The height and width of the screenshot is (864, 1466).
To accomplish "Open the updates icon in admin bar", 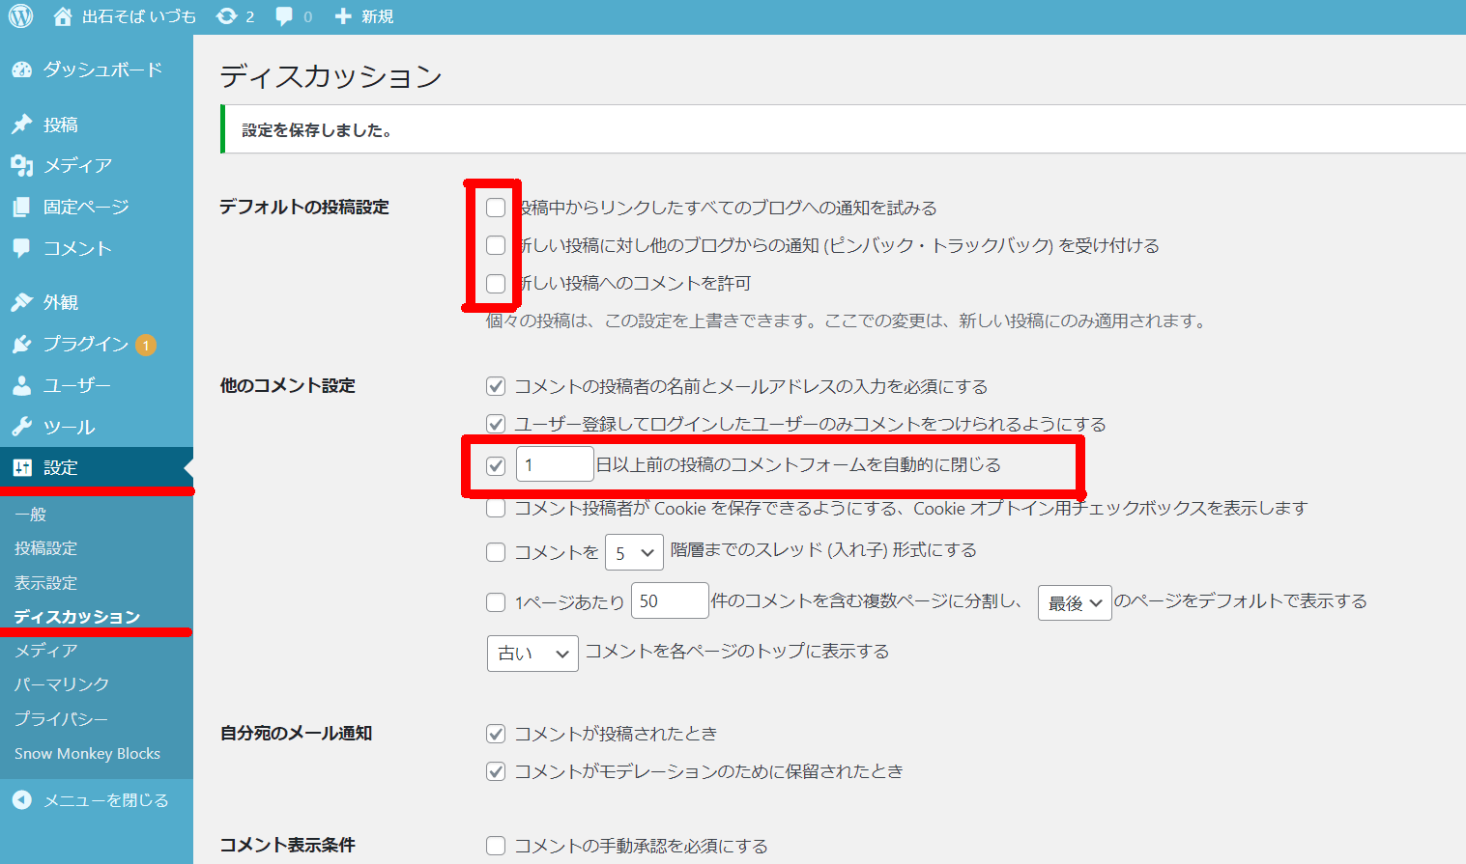I will 227,16.
